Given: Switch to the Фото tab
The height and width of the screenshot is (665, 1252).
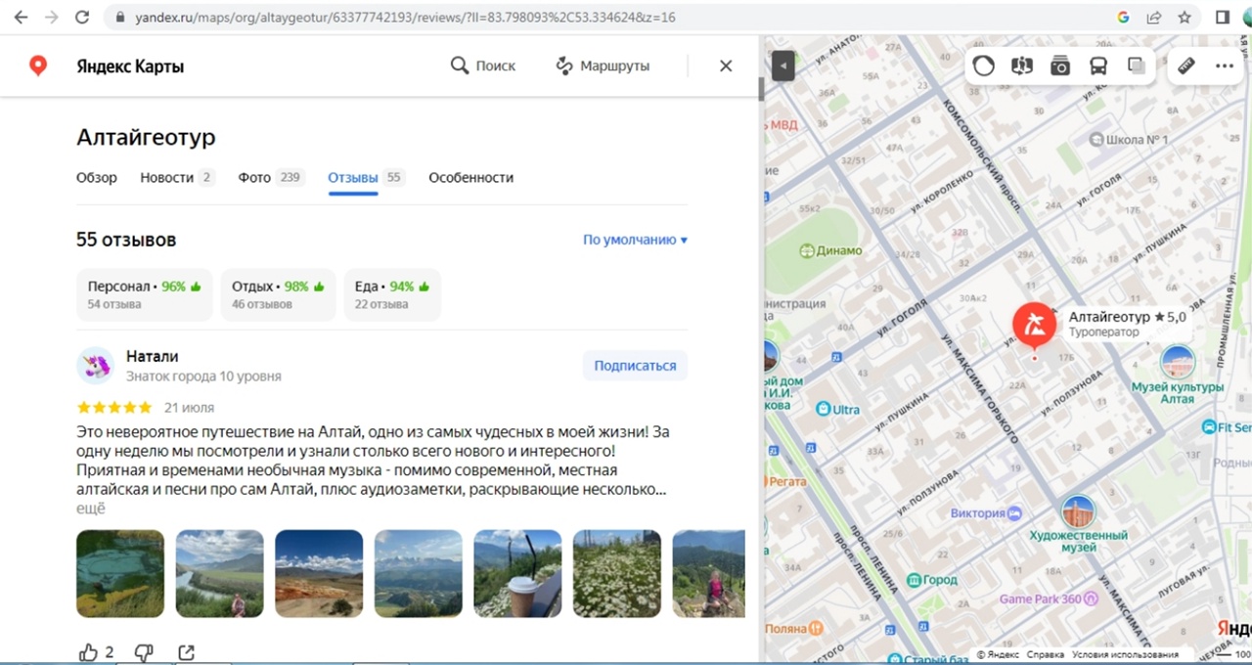Looking at the screenshot, I should click(254, 178).
